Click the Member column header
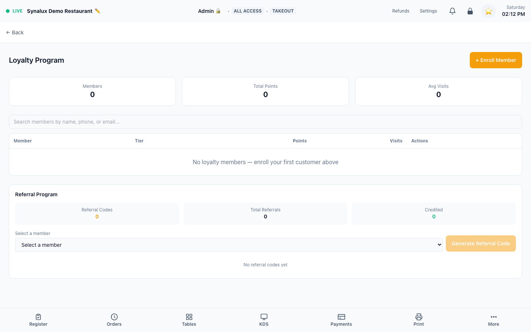The width and height of the screenshot is (531, 332). tap(23, 141)
